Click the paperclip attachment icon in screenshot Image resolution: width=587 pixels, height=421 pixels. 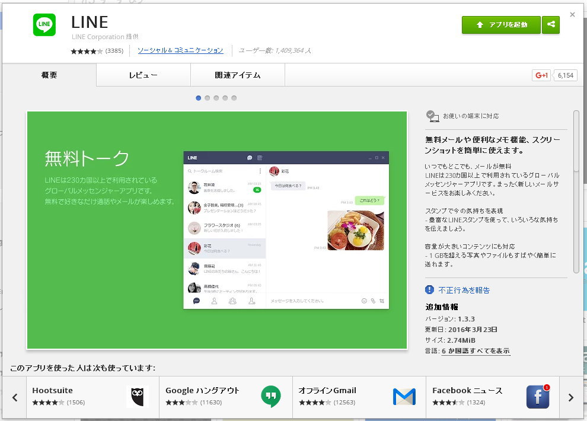(x=373, y=301)
